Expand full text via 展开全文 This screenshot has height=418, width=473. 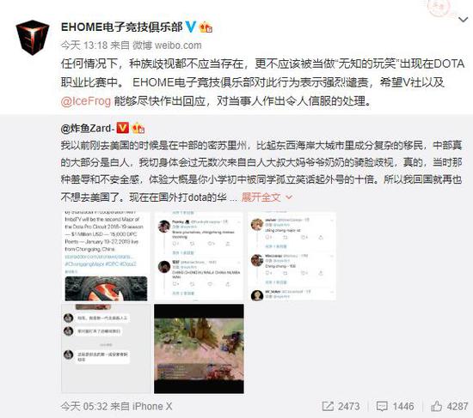[261, 197]
